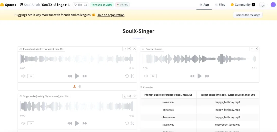
Task: Undo edits on prompt audio
Action: tap(127, 76)
